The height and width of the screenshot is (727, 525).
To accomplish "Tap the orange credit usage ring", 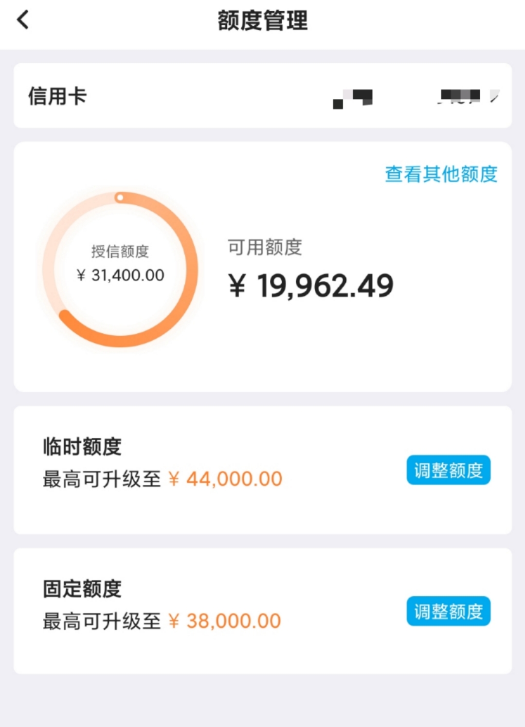I will tap(120, 269).
